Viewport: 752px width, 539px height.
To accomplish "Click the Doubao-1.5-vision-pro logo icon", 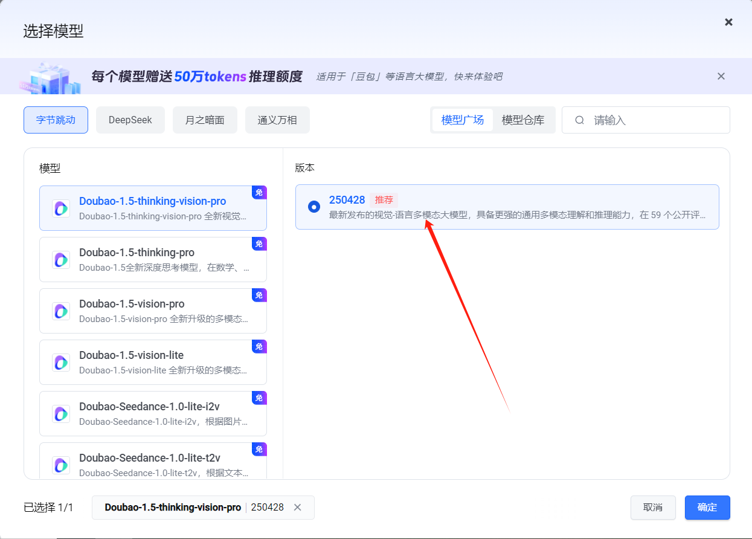I will 61,311.
